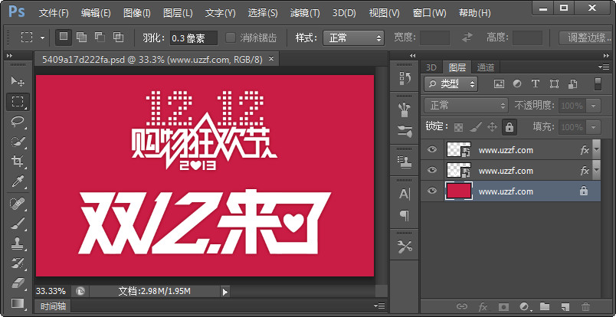
Task: Select the Spot Healing Brush tool
Action: pos(18,204)
